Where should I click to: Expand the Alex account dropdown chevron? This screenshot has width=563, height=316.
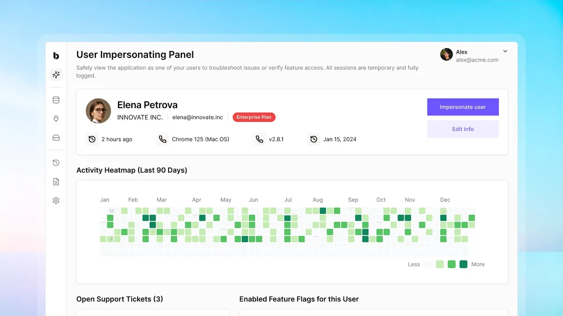point(505,51)
